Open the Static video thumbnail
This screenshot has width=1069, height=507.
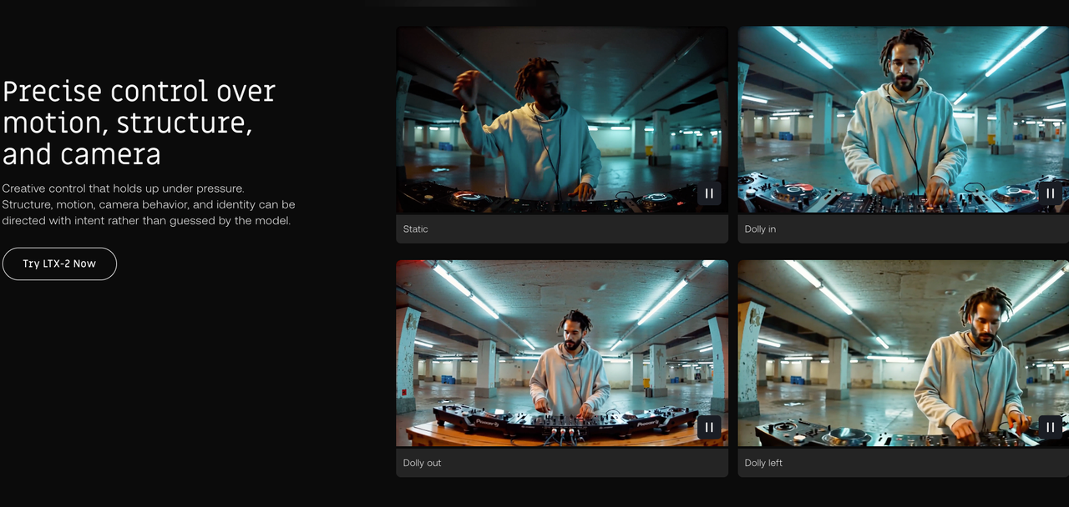561,119
